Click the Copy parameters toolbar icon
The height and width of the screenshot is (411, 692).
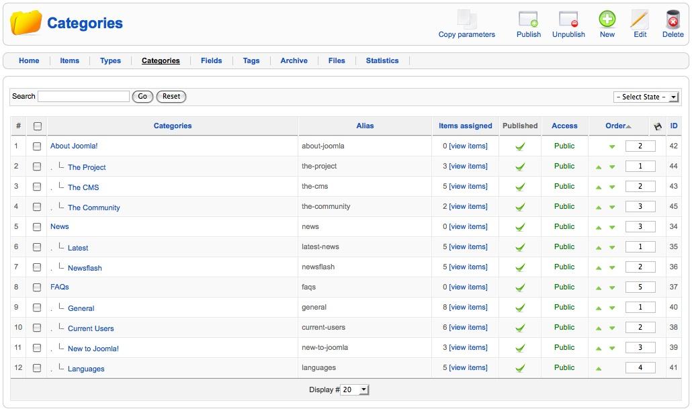466,19
